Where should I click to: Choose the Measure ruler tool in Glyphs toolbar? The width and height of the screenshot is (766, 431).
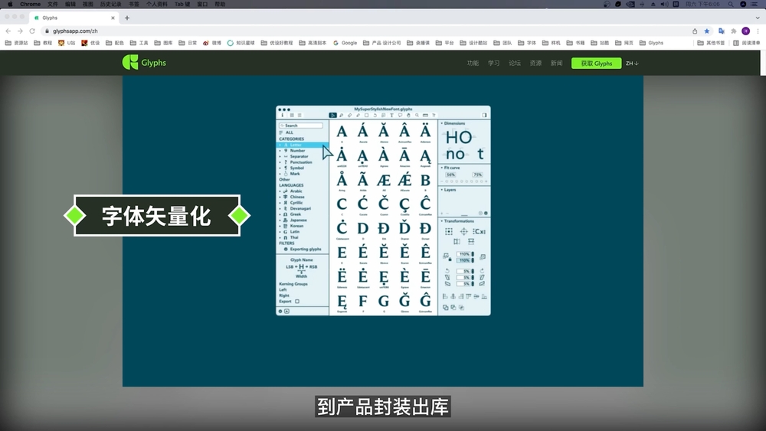coord(425,115)
